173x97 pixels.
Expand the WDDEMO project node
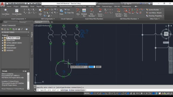2,50
